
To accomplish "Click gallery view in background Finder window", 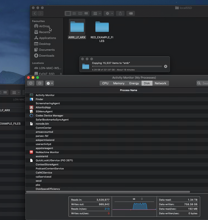I will point(5,92).
